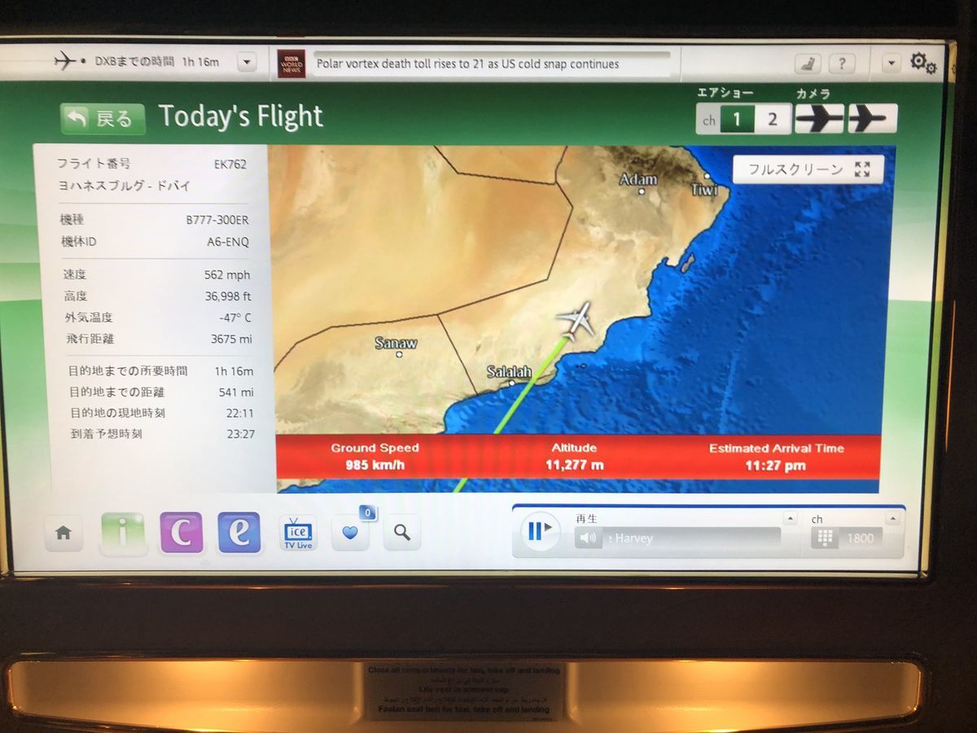
Task: Click the B777-300ER aircraft type value
Action: (x=217, y=220)
